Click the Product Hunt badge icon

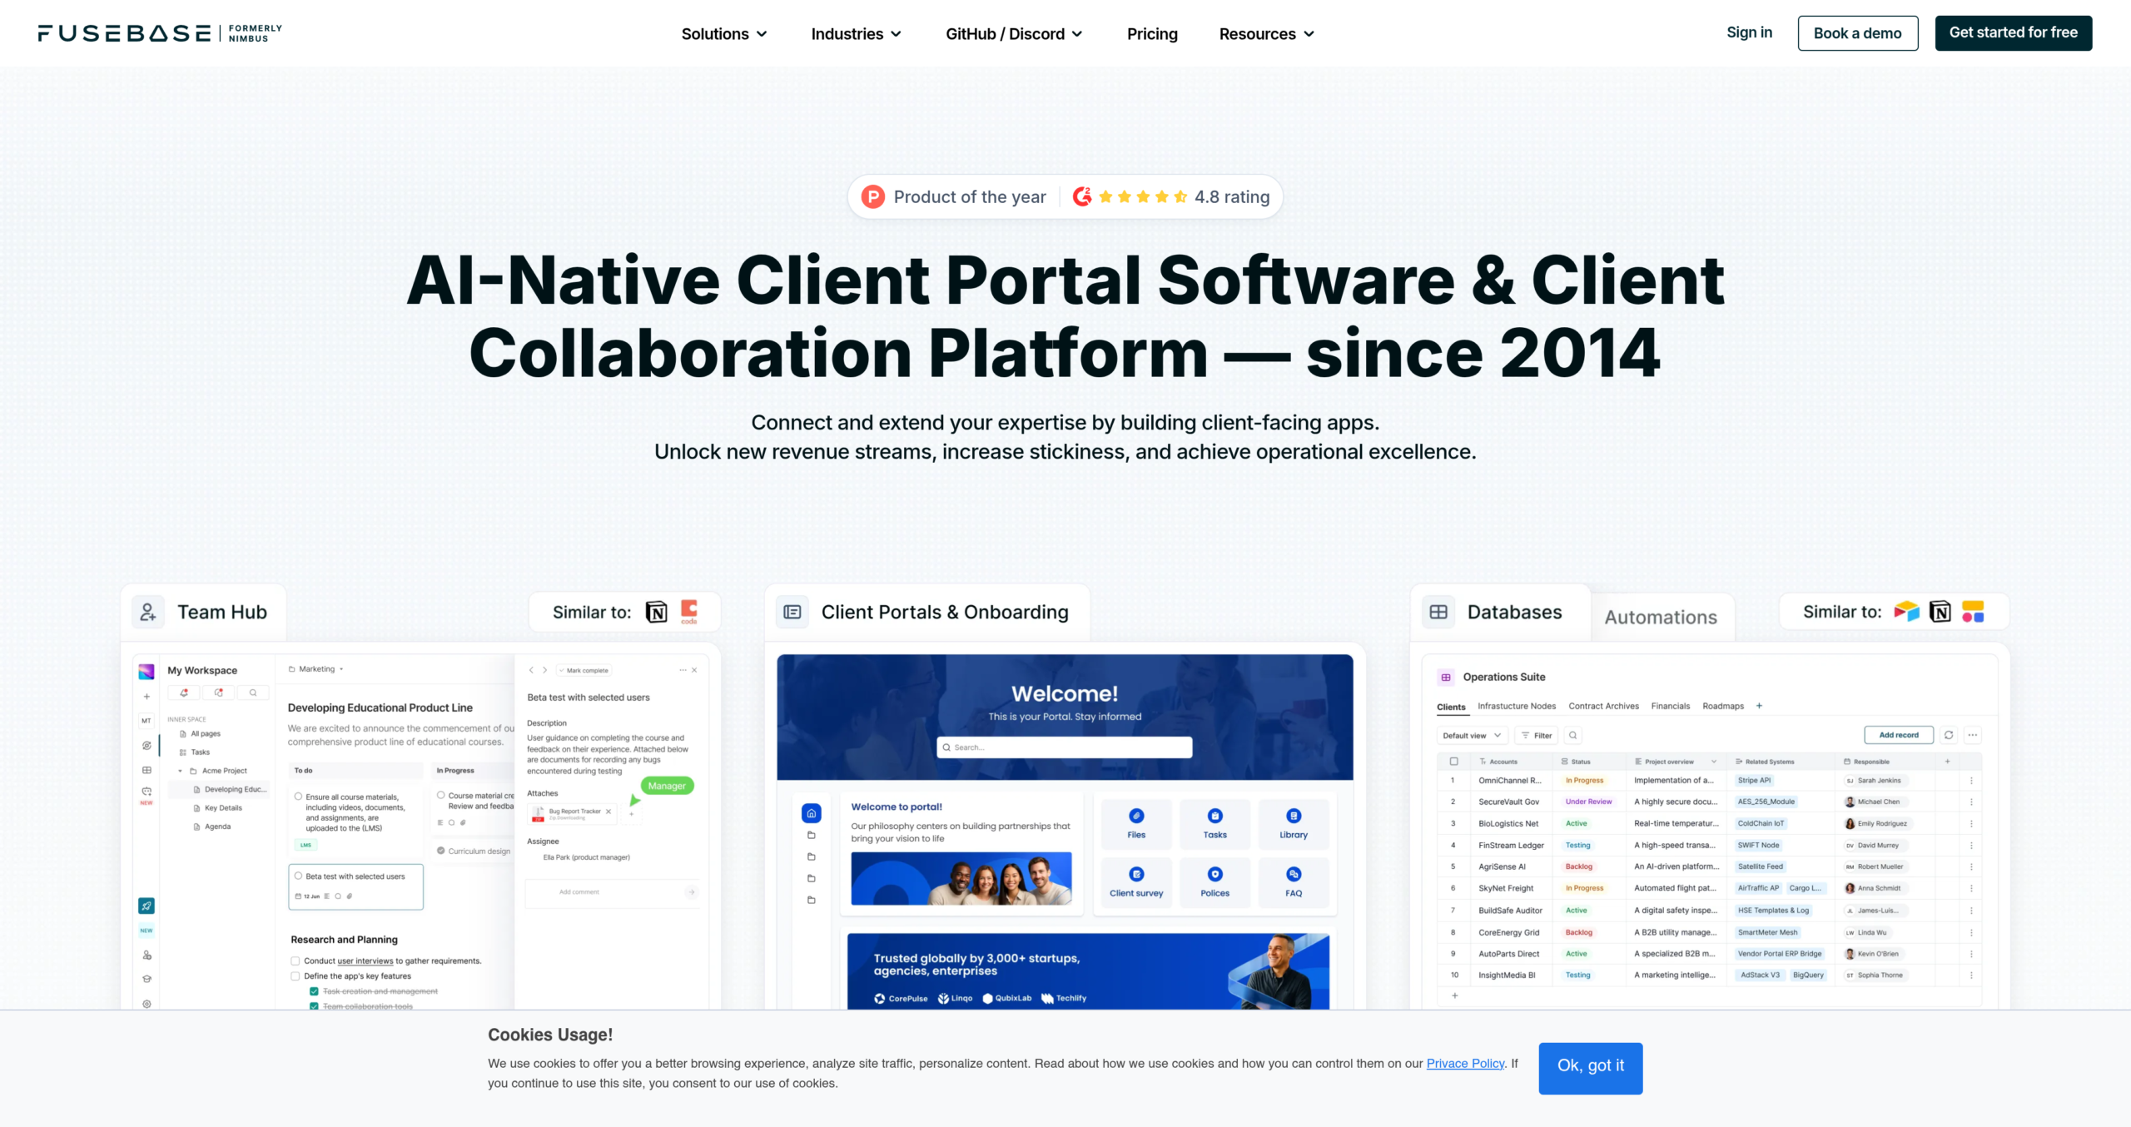coord(872,197)
